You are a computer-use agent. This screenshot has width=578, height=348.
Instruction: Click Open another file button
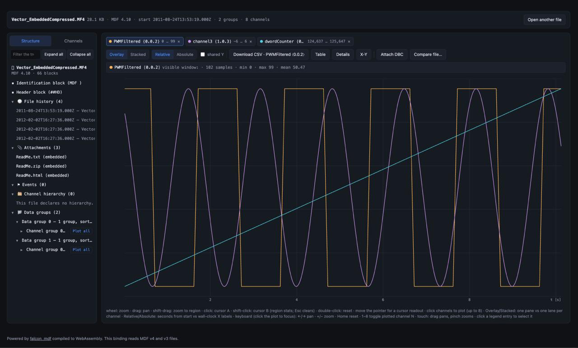(545, 19)
